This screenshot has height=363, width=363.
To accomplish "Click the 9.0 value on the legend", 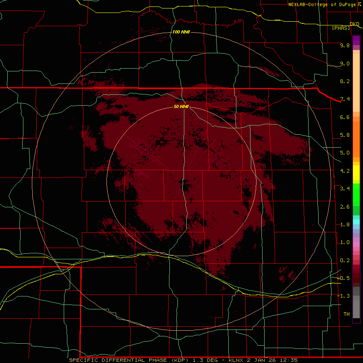I will 345,63.
